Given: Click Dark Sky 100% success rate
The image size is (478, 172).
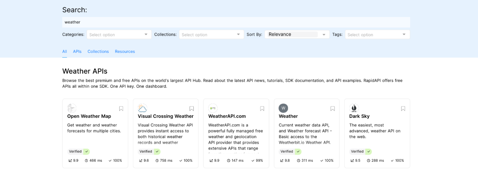Looking at the screenshot, I should (397, 160).
